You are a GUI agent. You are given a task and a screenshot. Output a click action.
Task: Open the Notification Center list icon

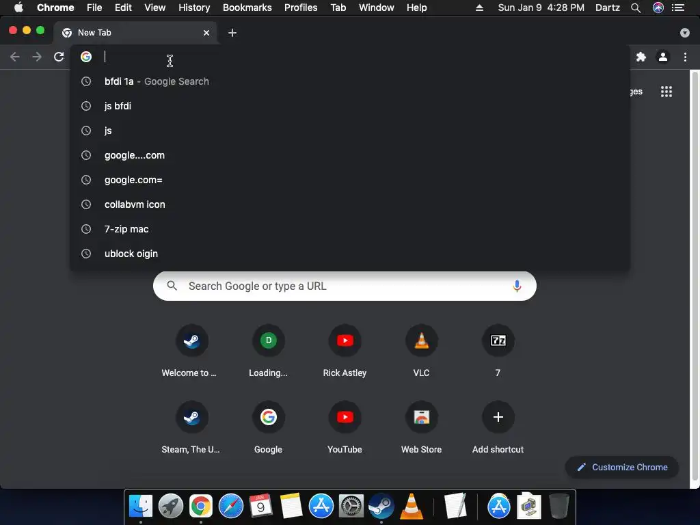coord(678,8)
